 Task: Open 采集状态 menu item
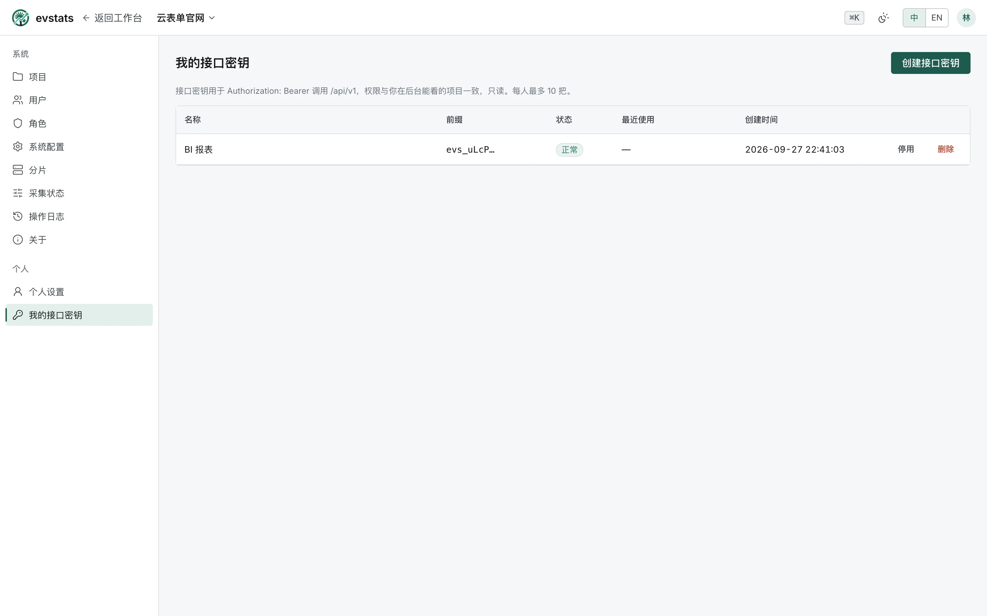click(79, 193)
